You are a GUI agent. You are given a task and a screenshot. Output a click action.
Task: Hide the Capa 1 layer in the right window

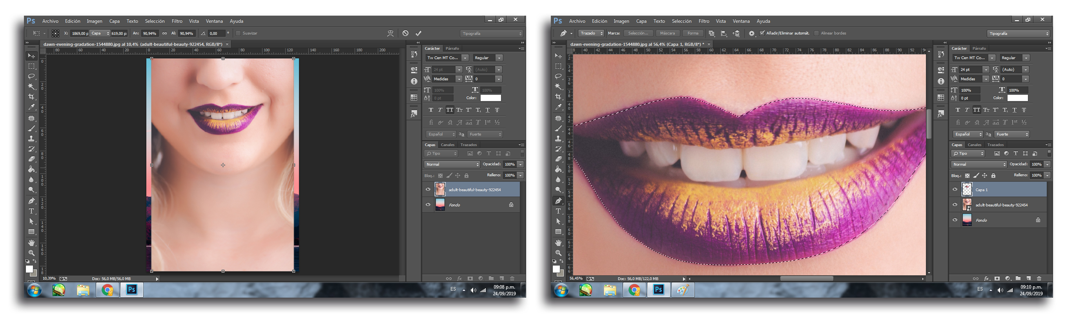[x=955, y=190]
